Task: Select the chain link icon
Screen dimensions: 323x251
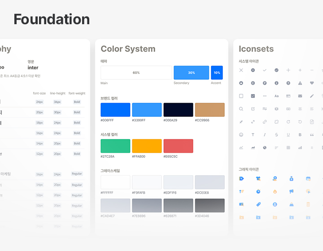Action: (x=265, y=122)
